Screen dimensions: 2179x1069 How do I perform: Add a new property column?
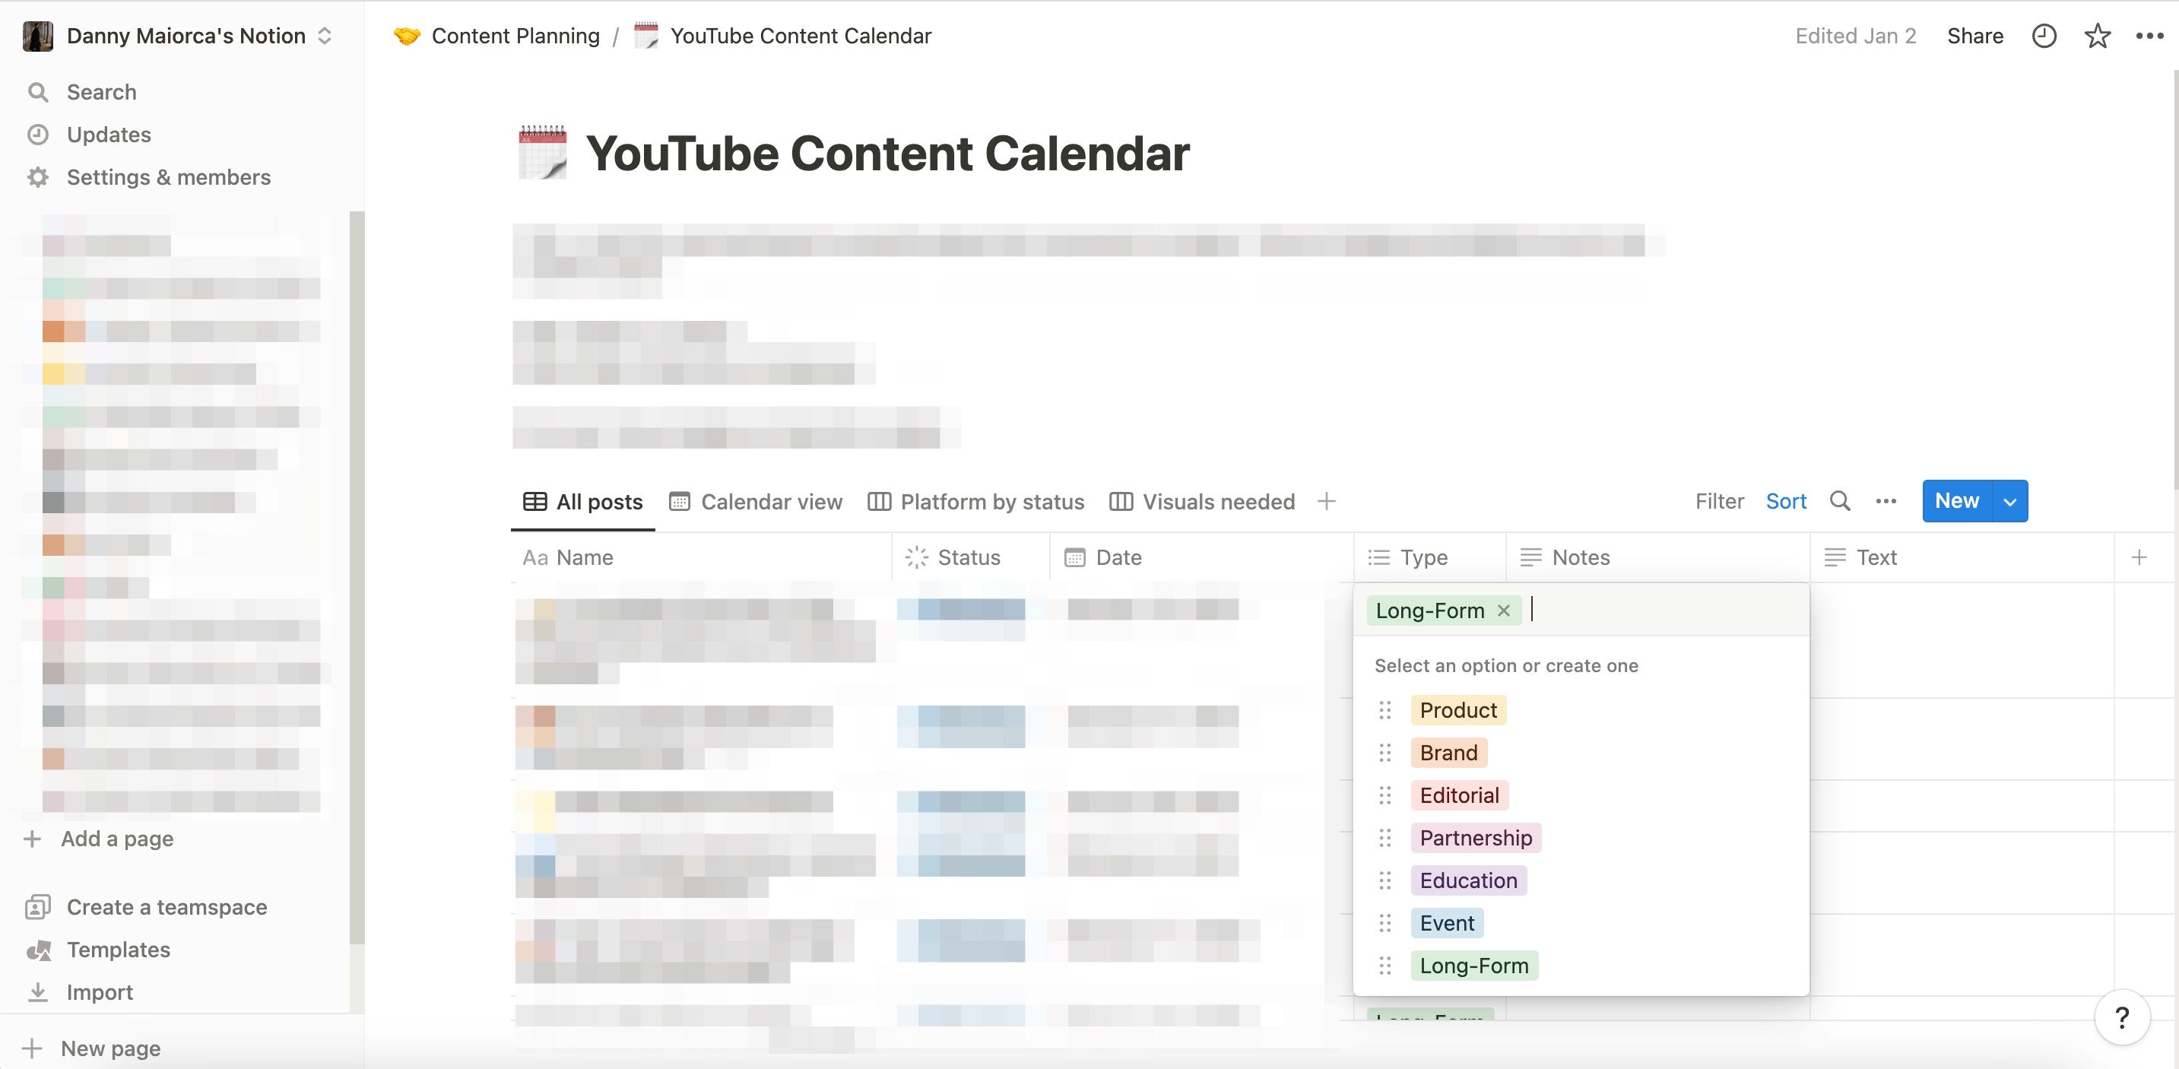coord(2139,557)
